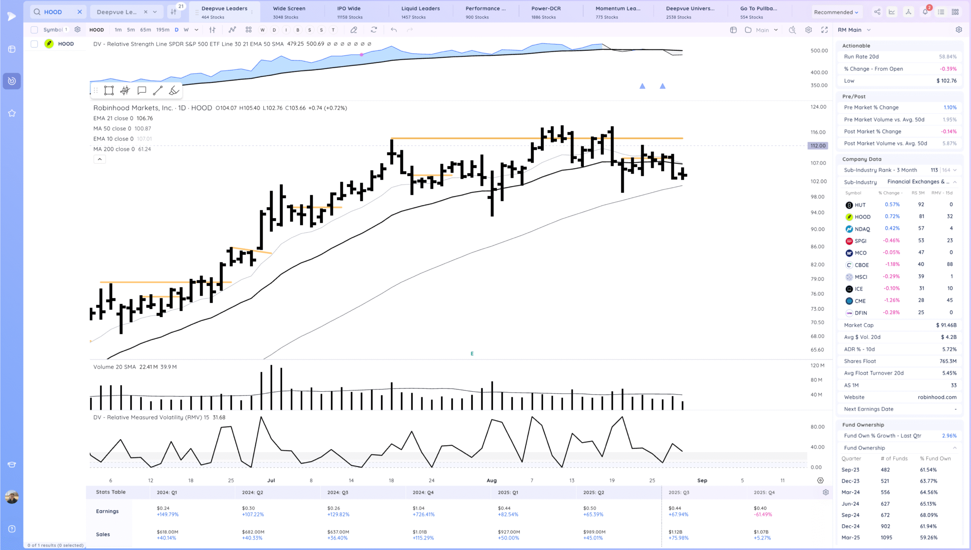Click the refresh chart icon

tap(374, 30)
